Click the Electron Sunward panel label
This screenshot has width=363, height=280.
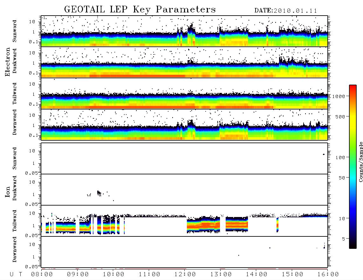pos(15,31)
